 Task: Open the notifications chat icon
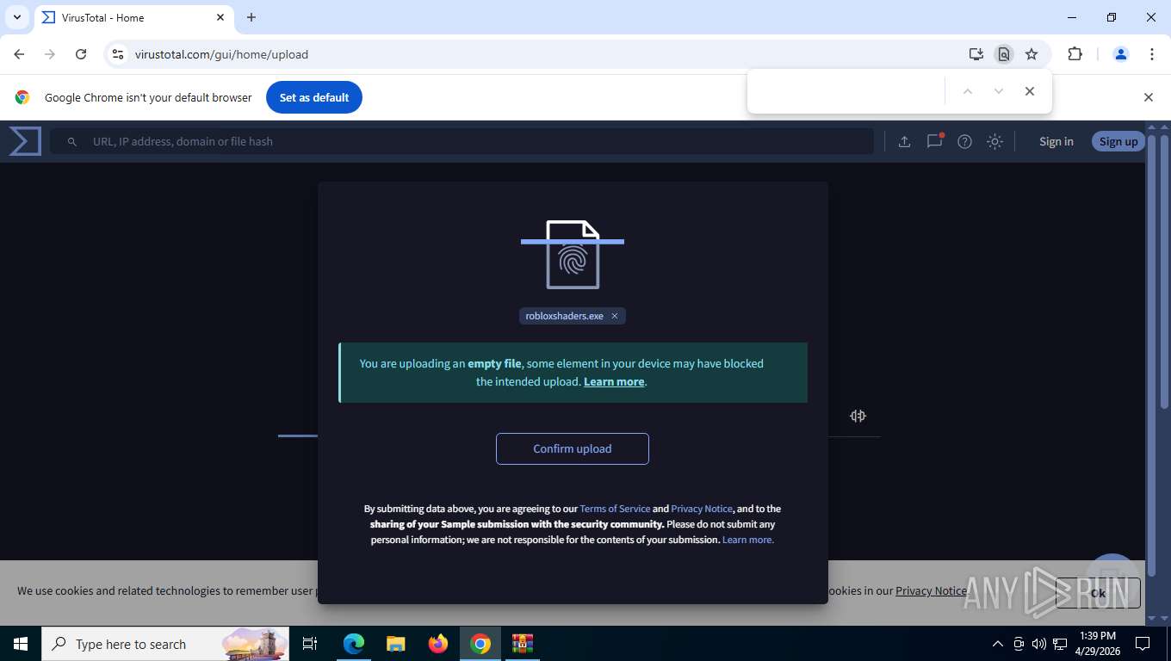coord(934,141)
